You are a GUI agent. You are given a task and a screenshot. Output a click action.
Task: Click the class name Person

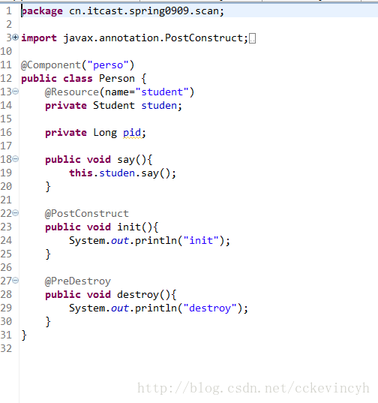click(x=117, y=78)
